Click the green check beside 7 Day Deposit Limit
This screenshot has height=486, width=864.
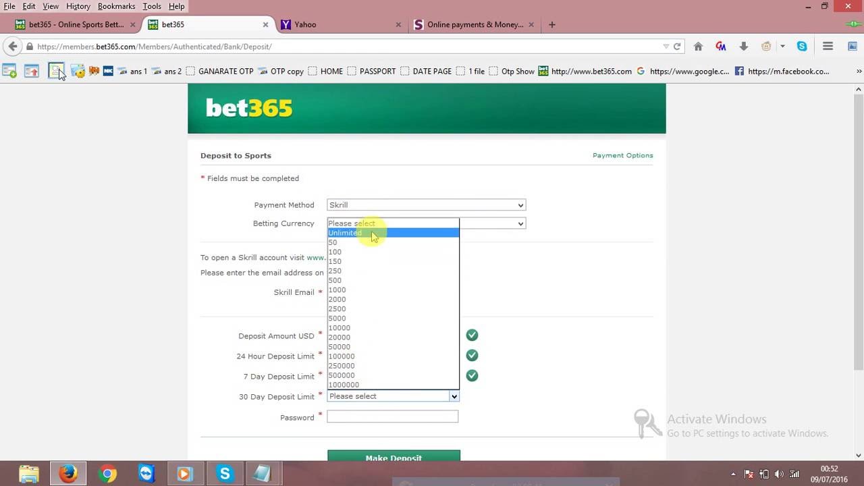(472, 375)
